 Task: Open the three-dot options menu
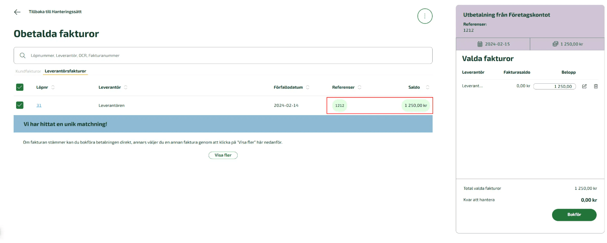click(425, 16)
